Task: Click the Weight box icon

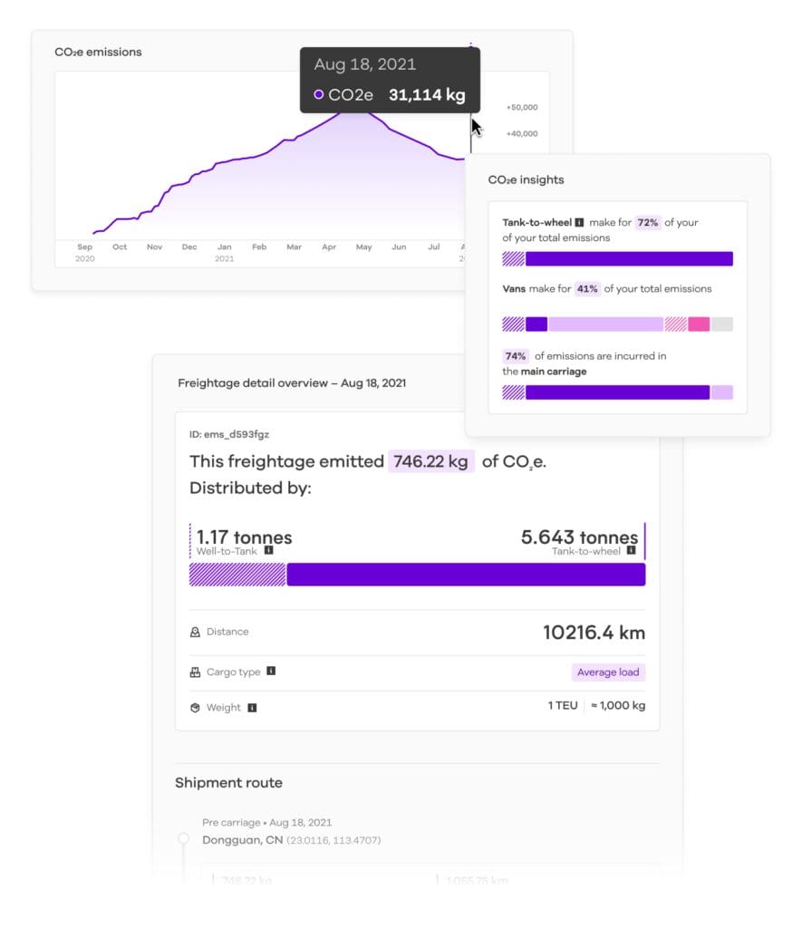Action: pos(195,708)
